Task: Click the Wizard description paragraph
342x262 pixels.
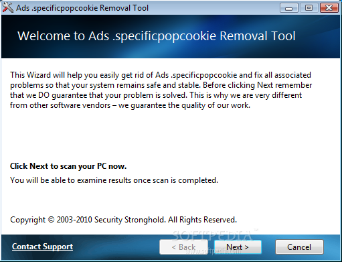Action: 161,90
